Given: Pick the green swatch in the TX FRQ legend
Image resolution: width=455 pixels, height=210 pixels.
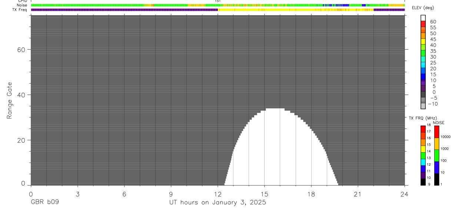Looking at the screenshot, I should (423, 156).
